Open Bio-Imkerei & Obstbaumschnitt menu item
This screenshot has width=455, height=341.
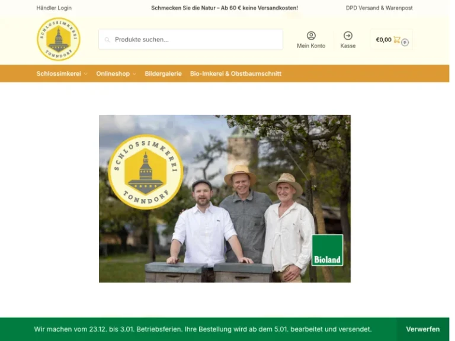coord(236,73)
